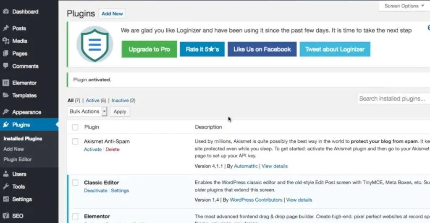430x223 pixels.
Task: Click Tweet about Loginizer button
Action: coord(335,49)
